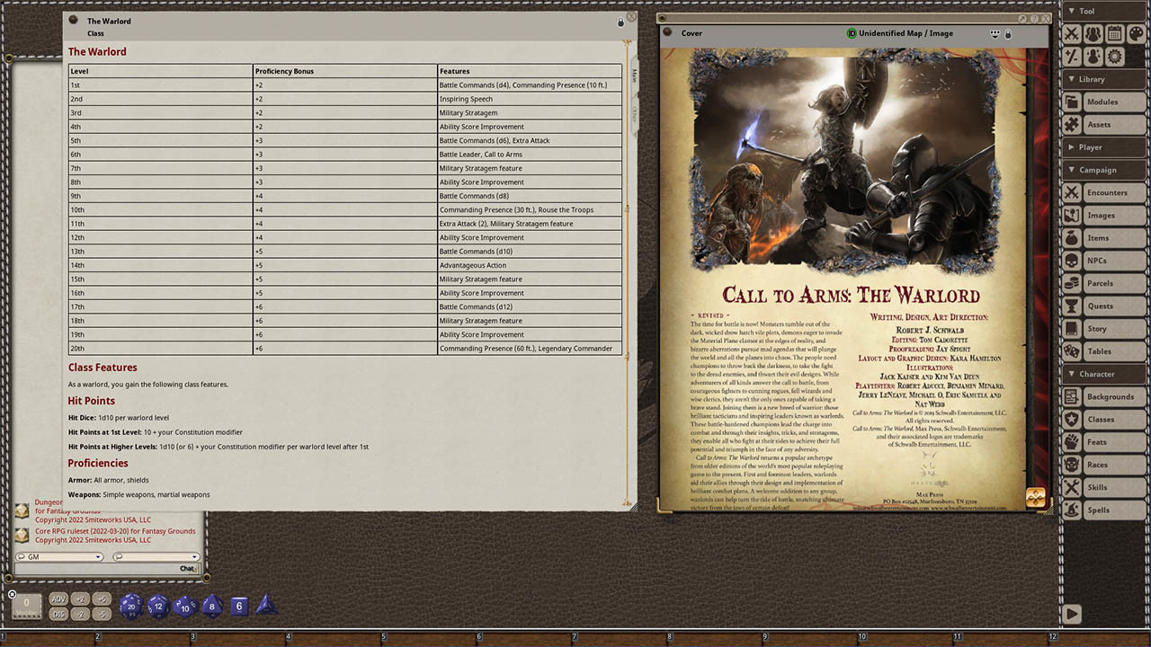Open the calendar tool
The image size is (1151, 647).
tap(1115, 33)
